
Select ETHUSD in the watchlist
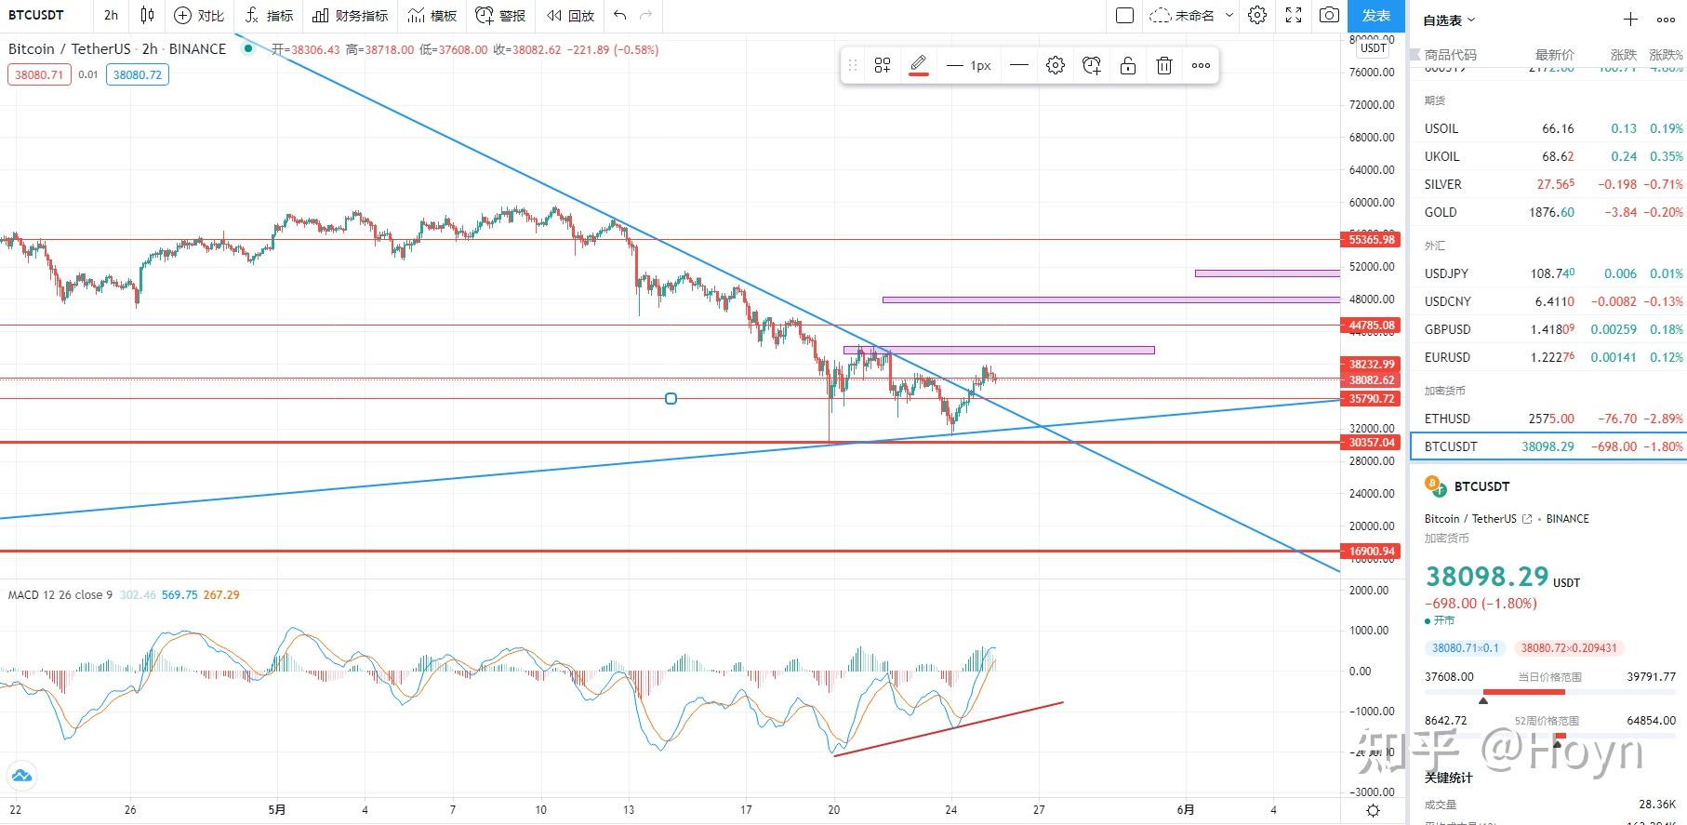1548,419
